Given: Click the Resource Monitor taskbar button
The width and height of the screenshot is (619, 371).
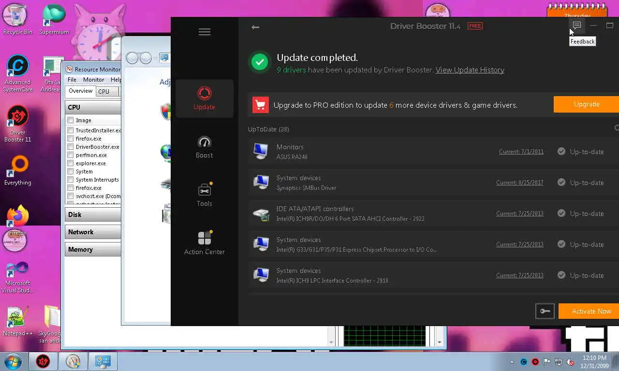Looking at the screenshot, I should click(x=73, y=361).
